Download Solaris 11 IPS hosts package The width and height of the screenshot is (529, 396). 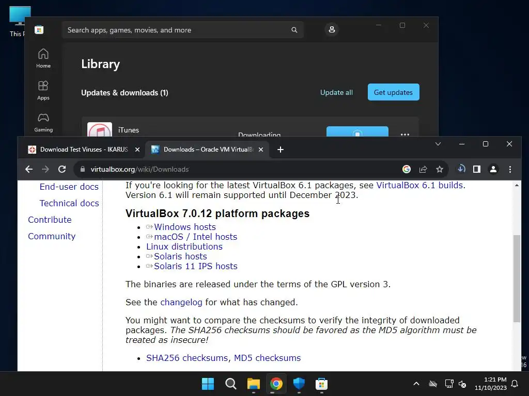tap(195, 266)
